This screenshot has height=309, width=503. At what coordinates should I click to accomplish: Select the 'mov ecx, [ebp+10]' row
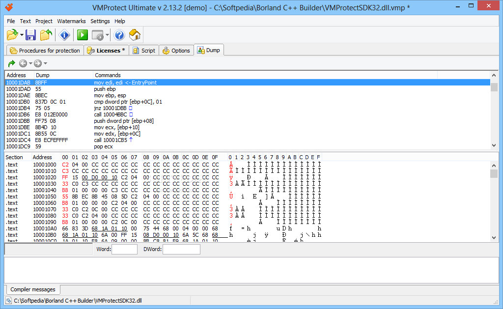point(248,127)
